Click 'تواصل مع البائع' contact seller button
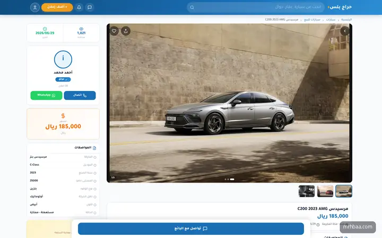382x238 pixels. [191, 228]
